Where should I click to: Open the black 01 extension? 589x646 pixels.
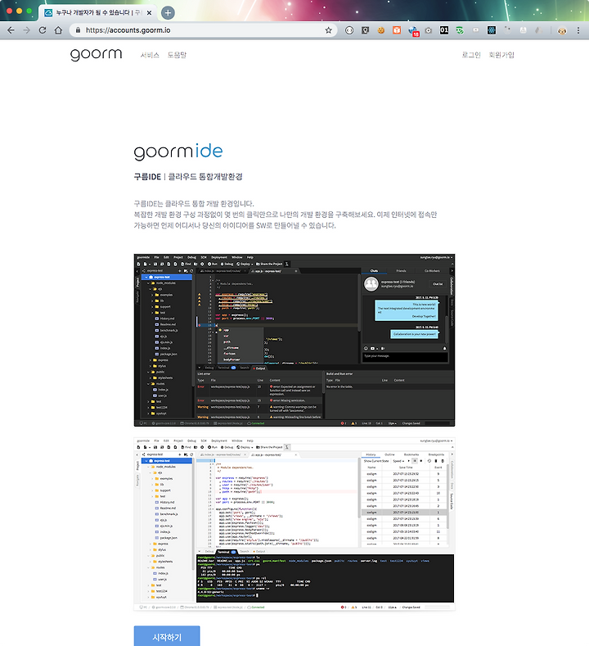[x=444, y=30]
